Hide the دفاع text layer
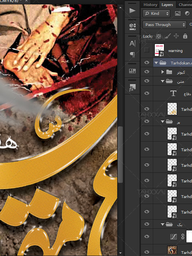 147,93
